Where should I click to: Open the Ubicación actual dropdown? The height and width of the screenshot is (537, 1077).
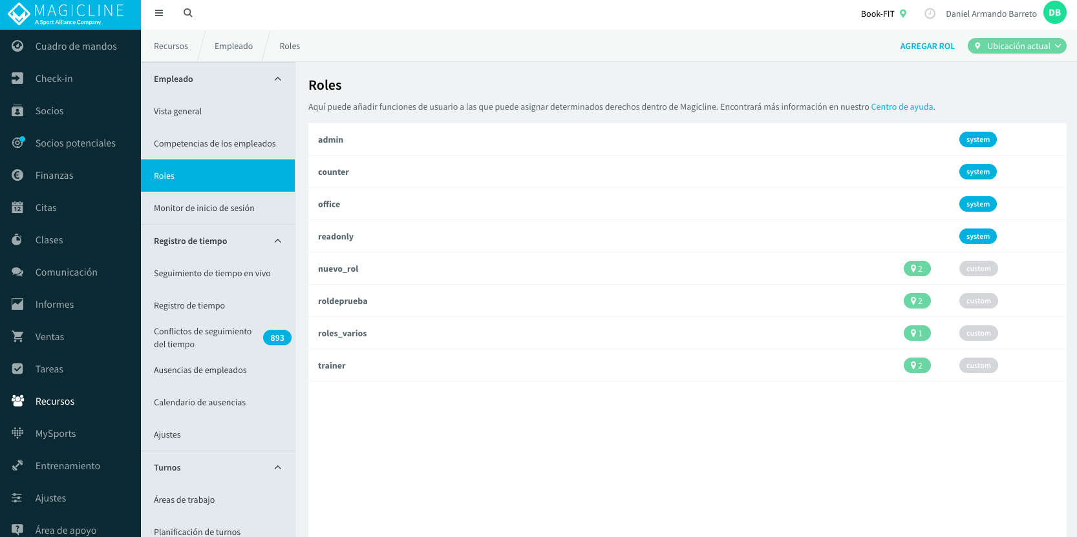(1017, 46)
